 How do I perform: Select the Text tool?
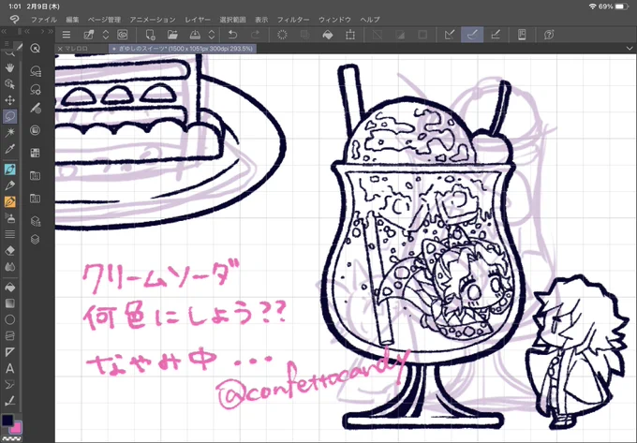click(x=9, y=368)
